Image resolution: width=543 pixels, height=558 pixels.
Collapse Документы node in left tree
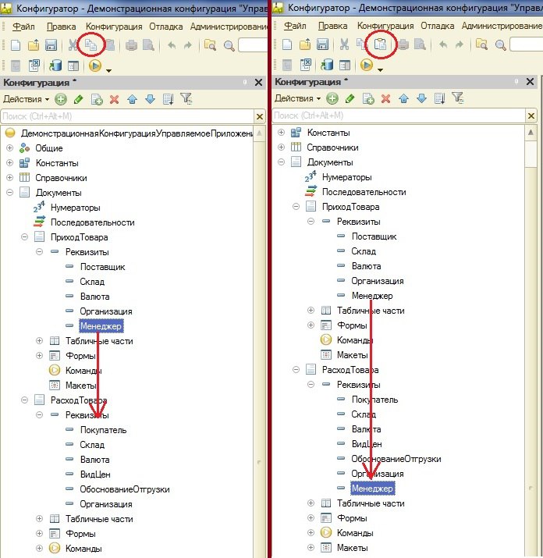coord(10,193)
